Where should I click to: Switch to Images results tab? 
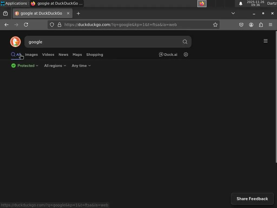point(31,55)
